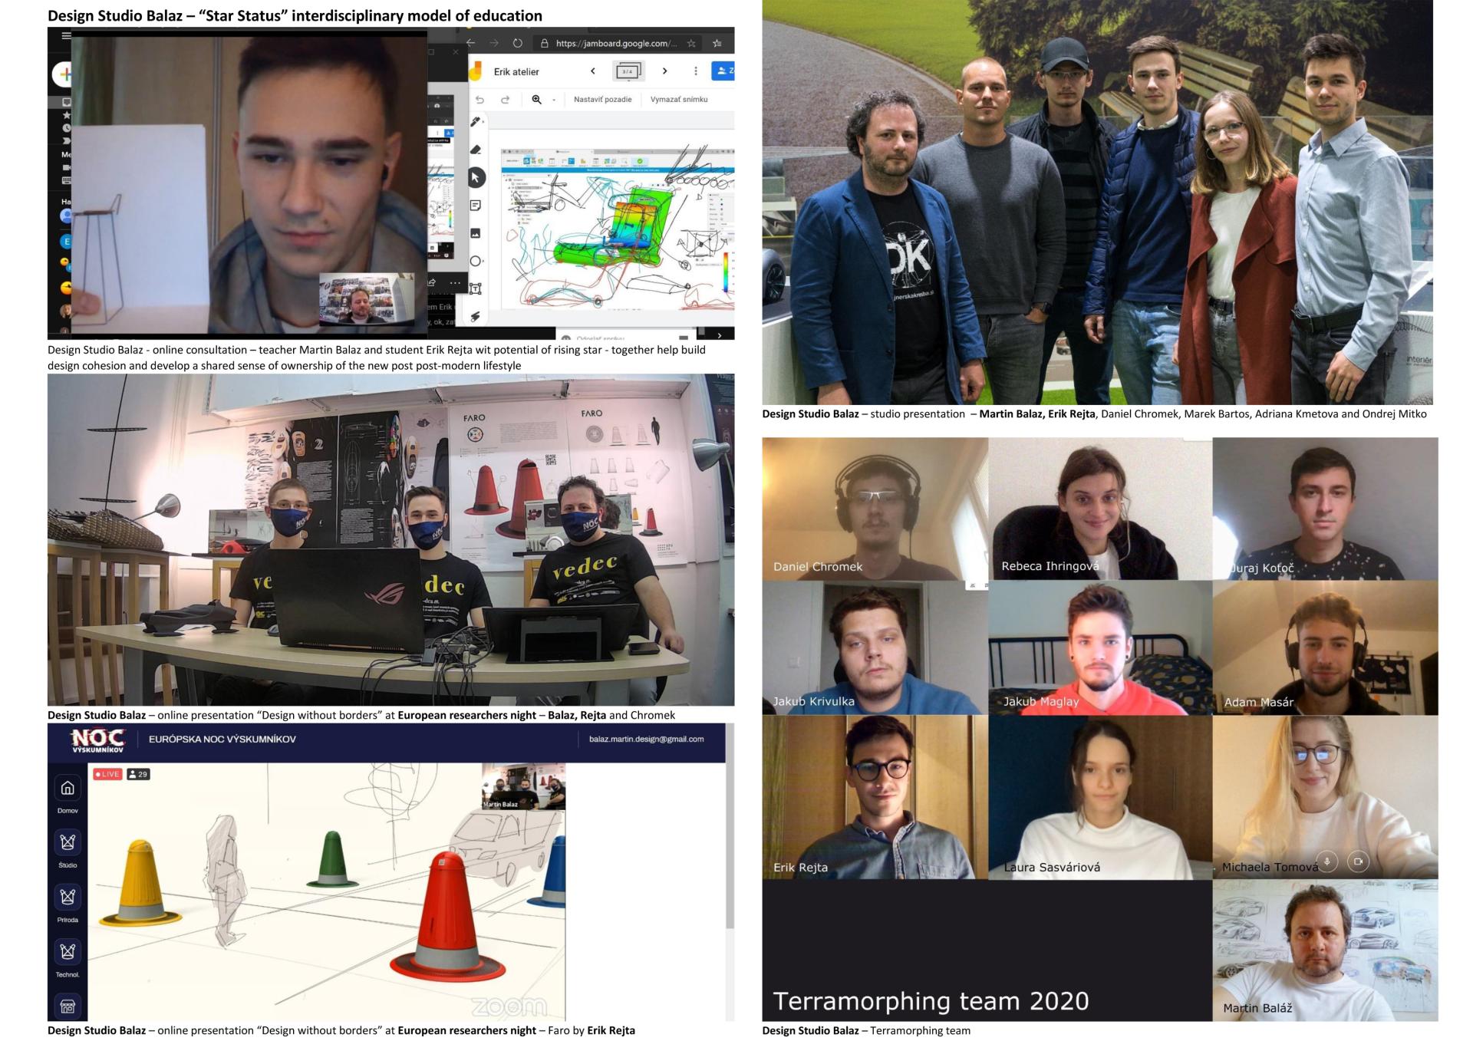
Task: Open the zoom level dropdown arrow
Action: tap(554, 100)
